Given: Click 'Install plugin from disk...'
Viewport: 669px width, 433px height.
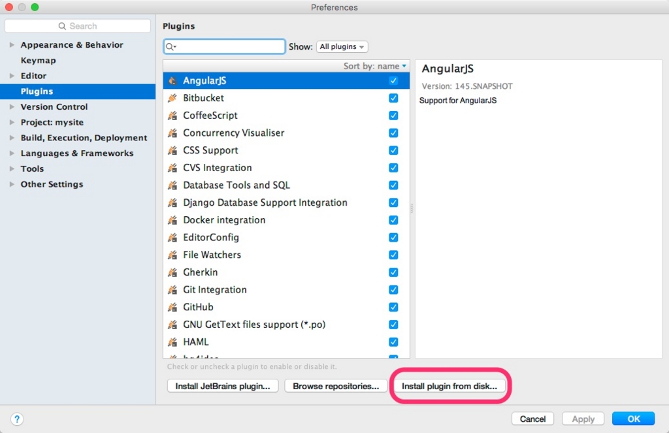Looking at the screenshot, I should 449,386.
